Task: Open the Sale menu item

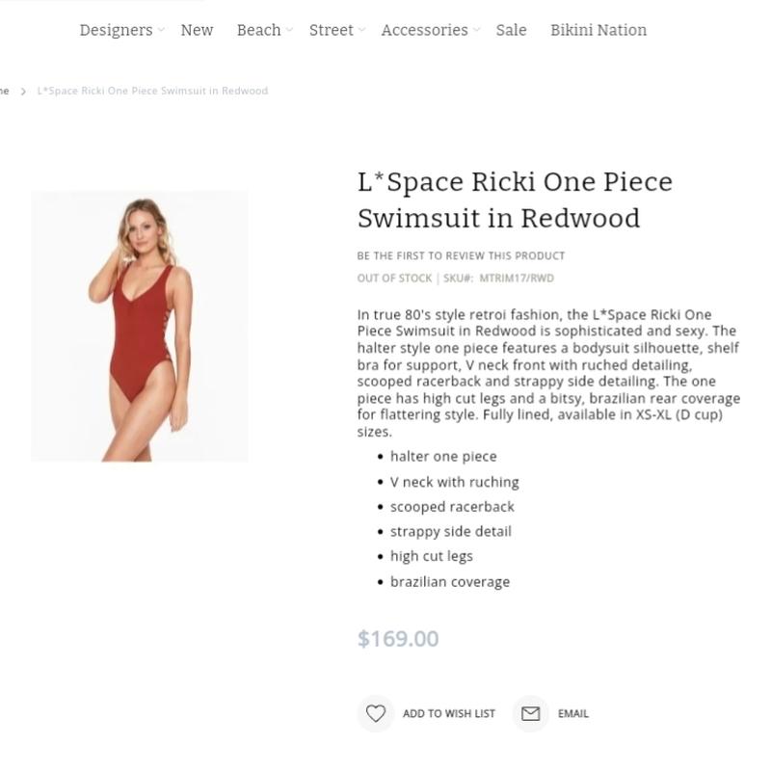Action: 511,30
